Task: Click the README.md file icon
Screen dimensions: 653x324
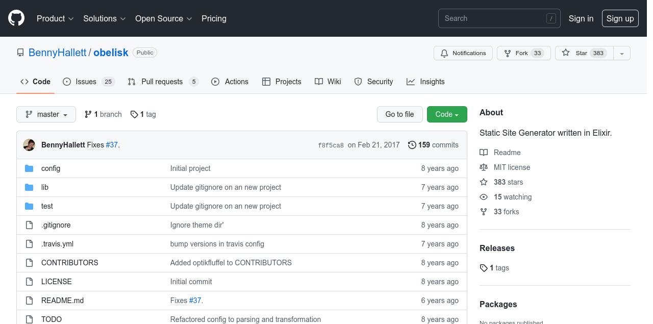Action: point(29,301)
